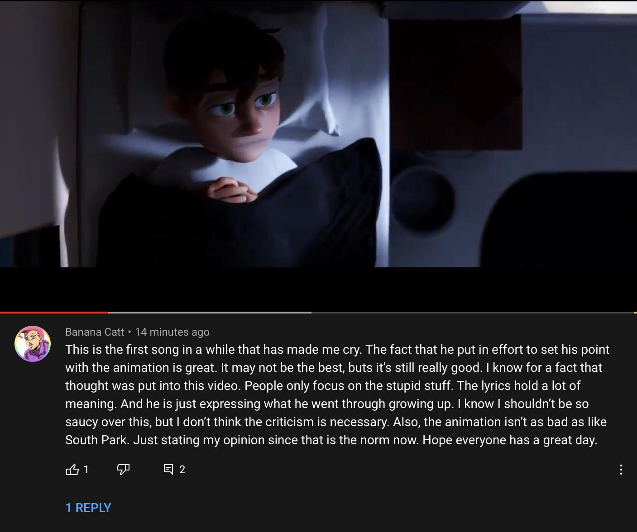
Task: Click the round speaker object in the video
Action: 423,199
